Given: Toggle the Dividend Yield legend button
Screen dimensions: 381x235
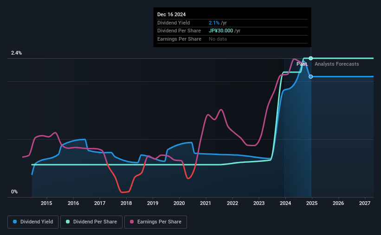Looking at the screenshot, I should coord(33,222).
